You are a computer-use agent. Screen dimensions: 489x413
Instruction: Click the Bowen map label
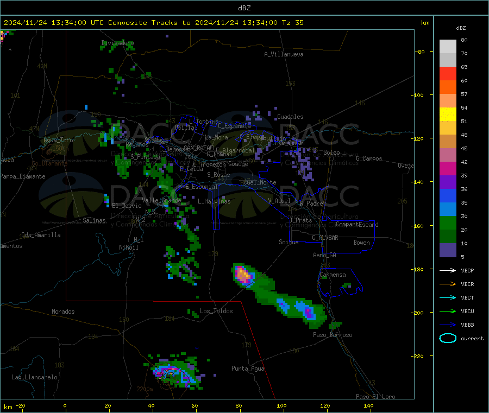(361, 242)
